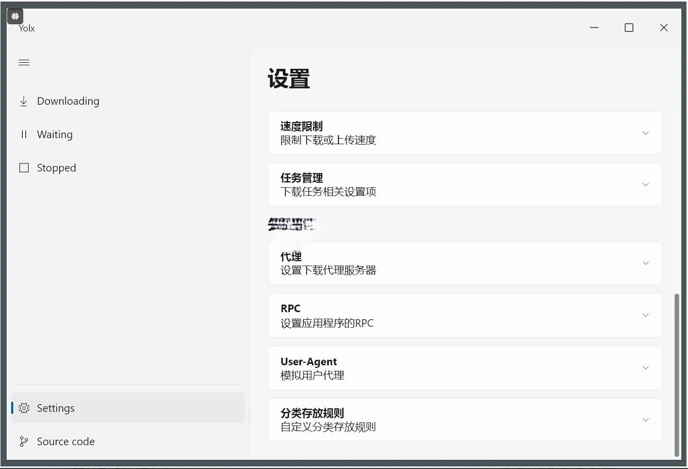688x469 pixels.
Task: Expand the 代理 proxy chevron
Action: [646, 263]
